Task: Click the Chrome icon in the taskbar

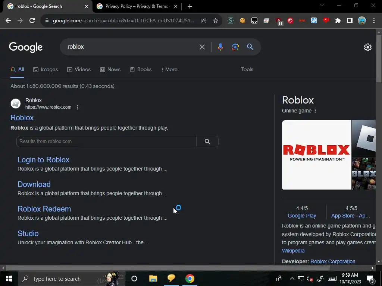Action: click(190, 279)
